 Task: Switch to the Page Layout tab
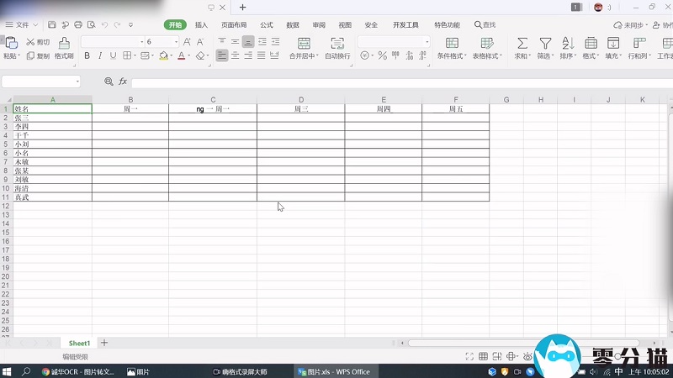pyautogui.click(x=234, y=25)
